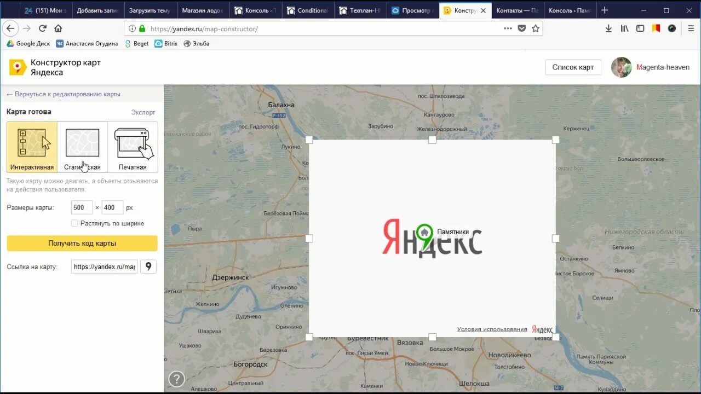Open the Beget bookmark

(136, 43)
